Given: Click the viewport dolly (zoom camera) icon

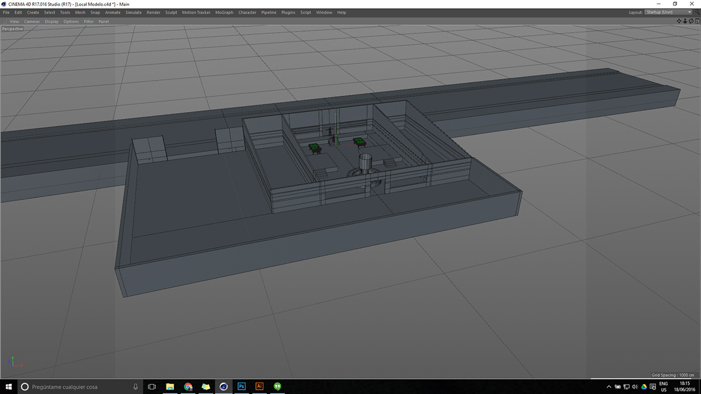Looking at the screenshot, I should click(685, 21).
